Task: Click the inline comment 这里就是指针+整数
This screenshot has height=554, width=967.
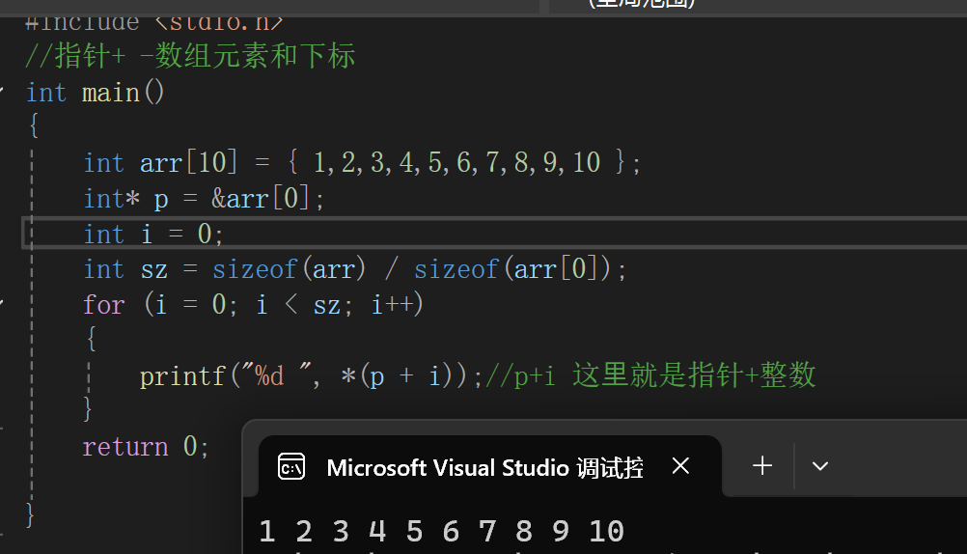Action: coord(693,376)
